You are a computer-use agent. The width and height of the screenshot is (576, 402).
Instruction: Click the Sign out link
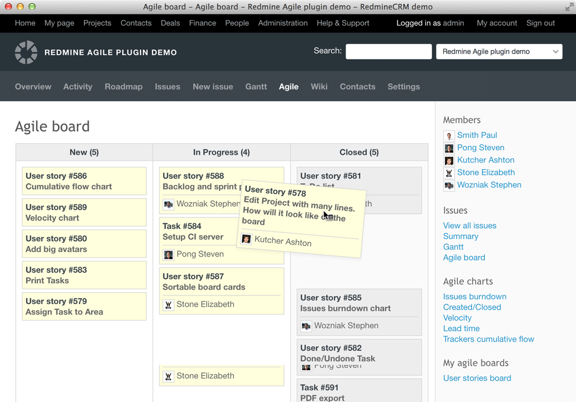pos(540,23)
